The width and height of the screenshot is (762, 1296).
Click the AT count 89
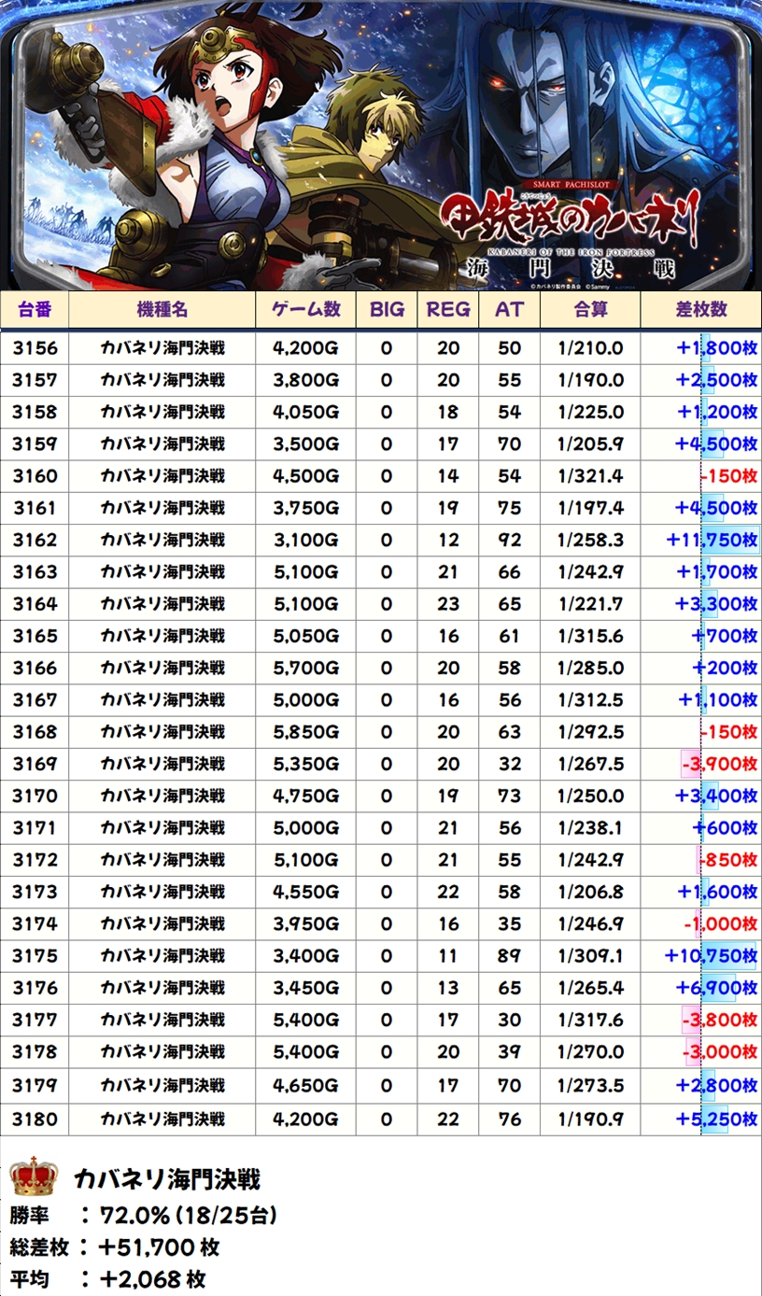510,956
